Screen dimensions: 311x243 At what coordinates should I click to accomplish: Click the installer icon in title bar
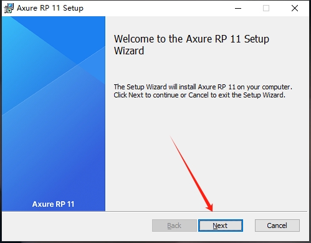point(9,8)
